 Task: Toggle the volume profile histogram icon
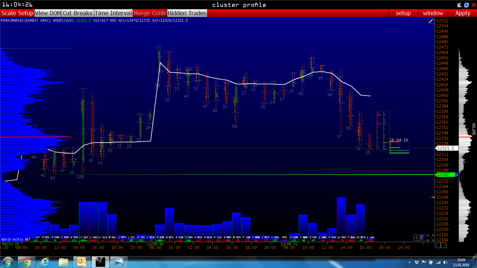[424, 238]
